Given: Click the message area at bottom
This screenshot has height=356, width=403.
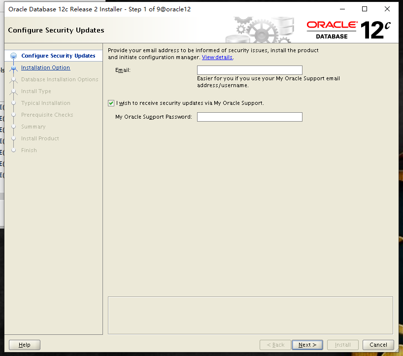Looking at the screenshot, I should 250,316.
